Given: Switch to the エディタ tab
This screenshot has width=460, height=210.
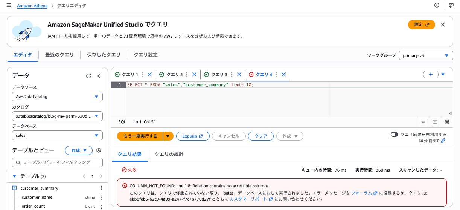Looking at the screenshot, I should click(23, 55).
